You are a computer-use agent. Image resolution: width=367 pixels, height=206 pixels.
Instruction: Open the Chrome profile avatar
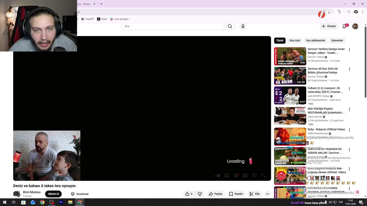(x=356, y=12)
